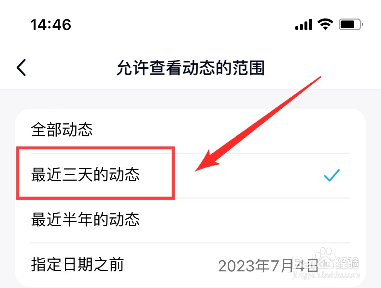This screenshot has height=288, width=381.
Task: Select the 最近半年的动态 option
Action: click(x=190, y=220)
